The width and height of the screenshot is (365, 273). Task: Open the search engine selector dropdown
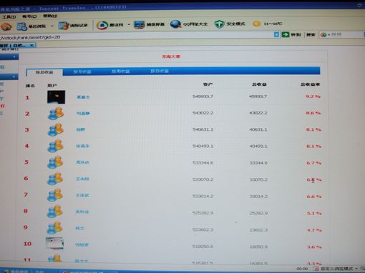326,35
